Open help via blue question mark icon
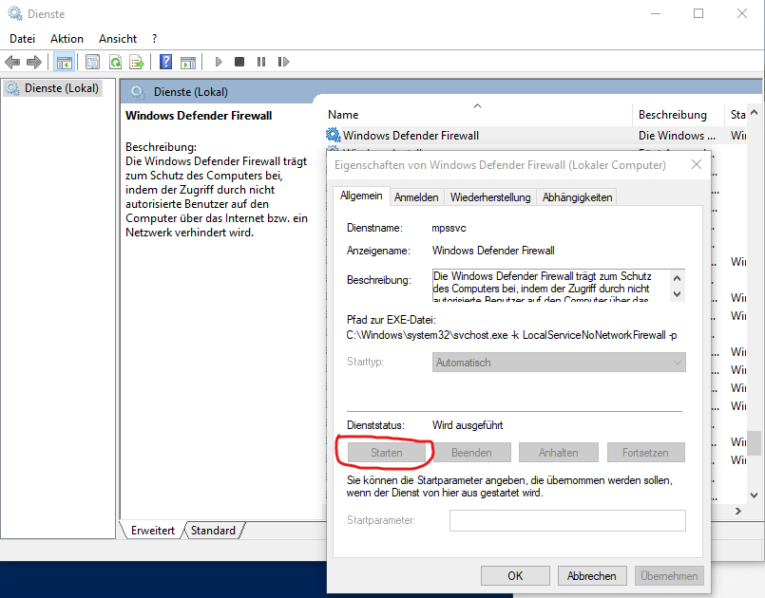Screen dimensions: 765x598 click(166, 62)
